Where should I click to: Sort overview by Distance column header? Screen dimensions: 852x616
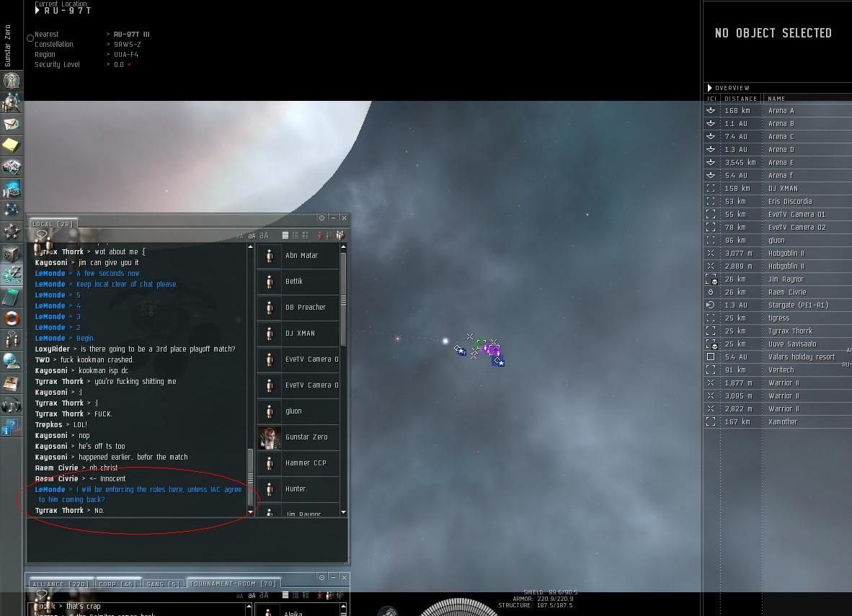click(x=740, y=99)
